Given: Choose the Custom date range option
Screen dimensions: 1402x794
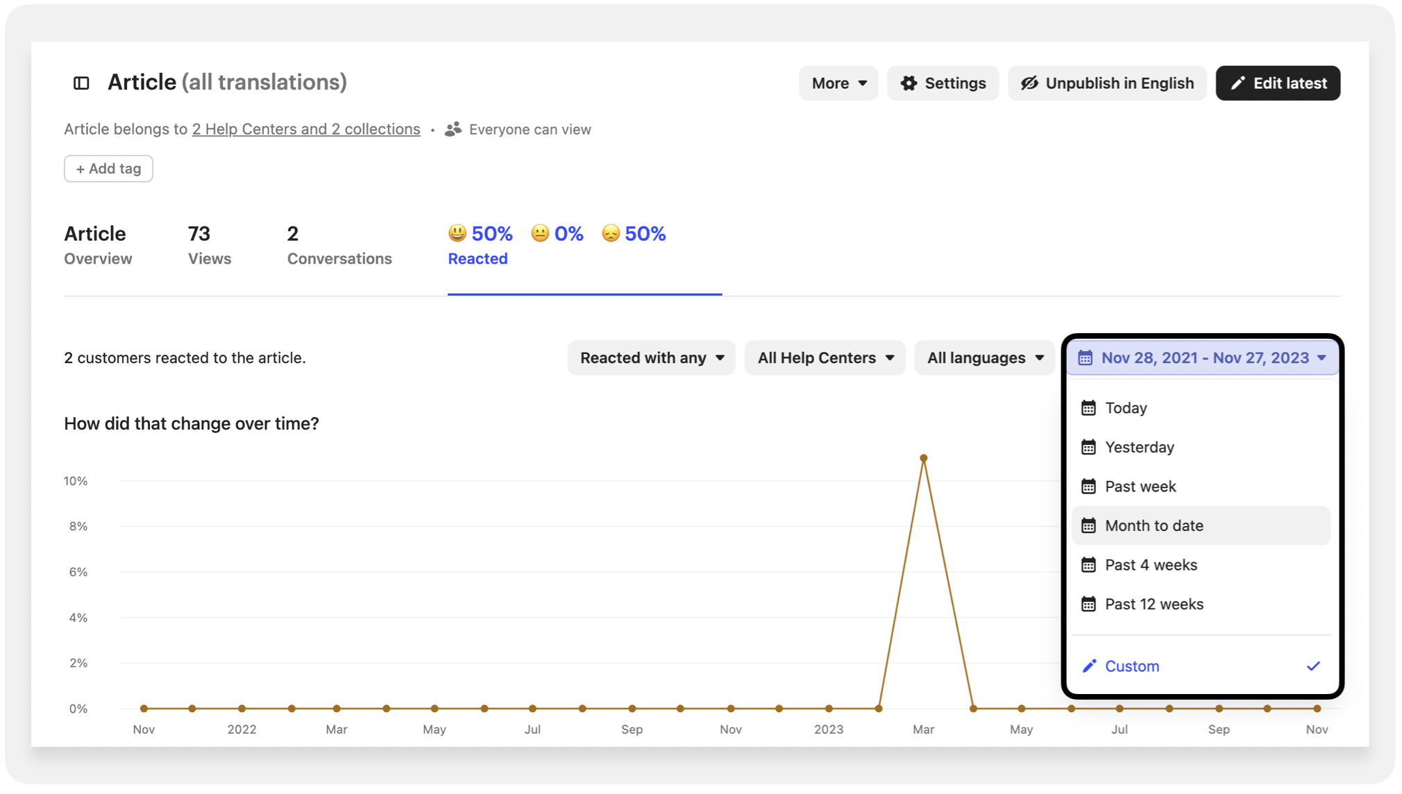Looking at the screenshot, I should click(1201, 666).
